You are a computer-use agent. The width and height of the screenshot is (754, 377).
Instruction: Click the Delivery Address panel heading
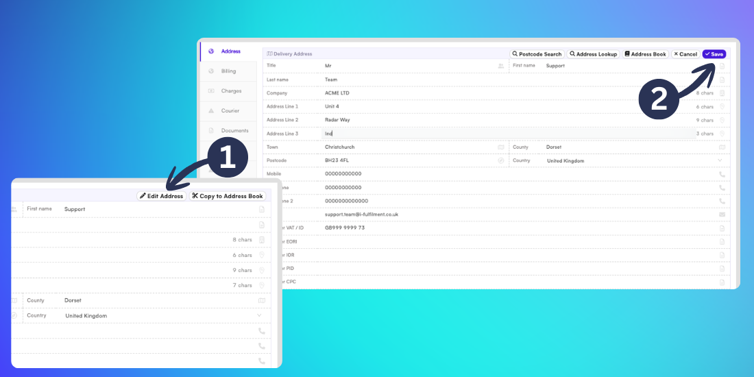point(289,54)
